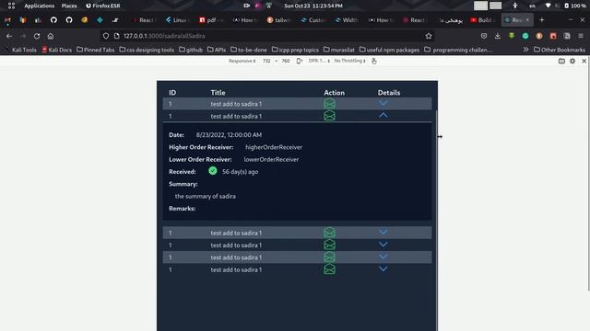Click the higherOrderReceiver value
The height and width of the screenshot is (331, 590).
tap(274, 147)
